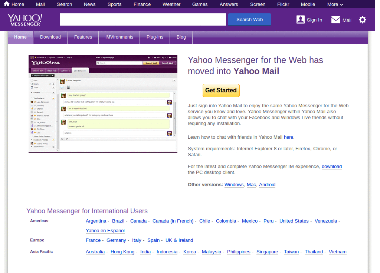Select Germany under Europe
The image size is (380, 273).
point(116,240)
